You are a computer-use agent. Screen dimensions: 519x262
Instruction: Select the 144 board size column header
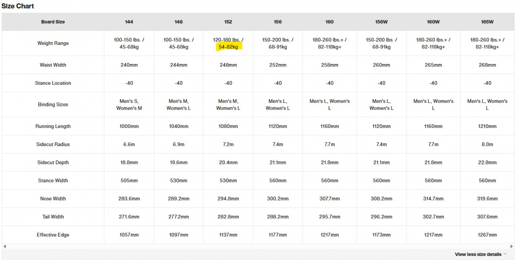click(x=129, y=22)
